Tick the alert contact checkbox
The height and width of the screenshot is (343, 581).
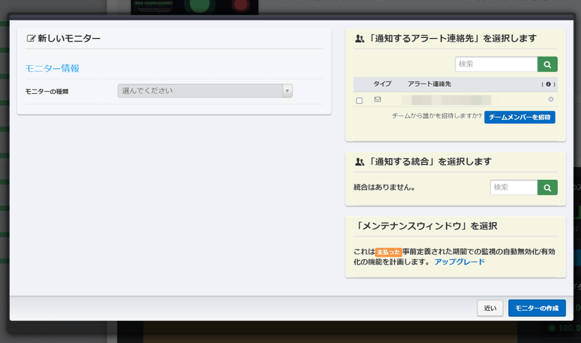pyautogui.click(x=359, y=100)
